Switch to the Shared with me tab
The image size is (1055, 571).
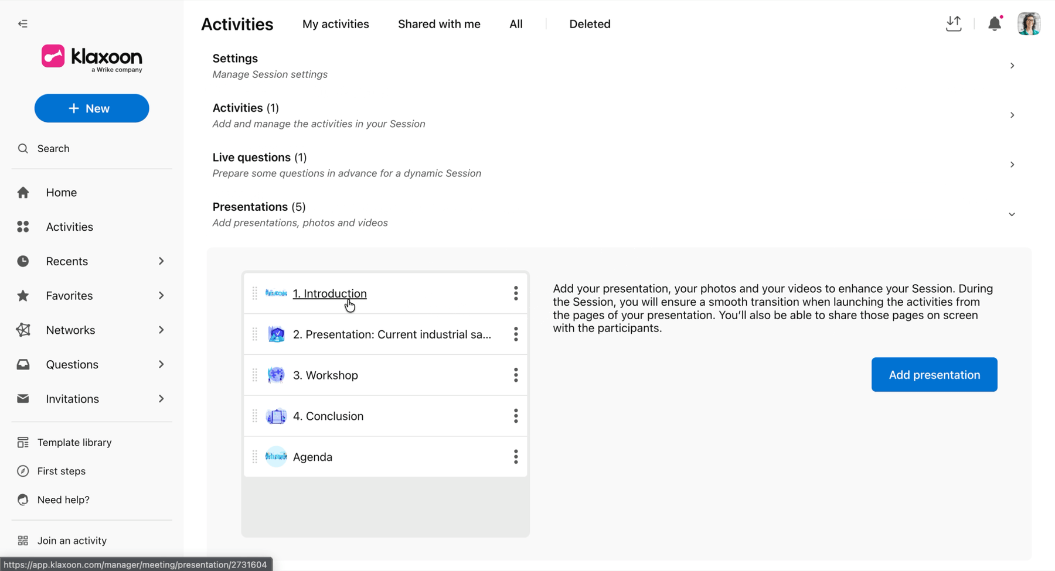[x=439, y=24]
